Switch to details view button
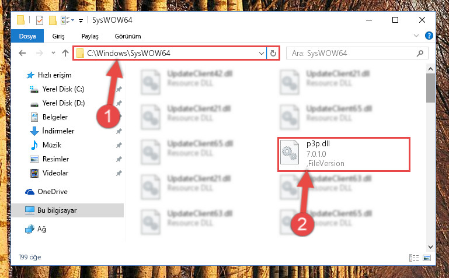This screenshot has height=278, width=449. pos(414,258)
